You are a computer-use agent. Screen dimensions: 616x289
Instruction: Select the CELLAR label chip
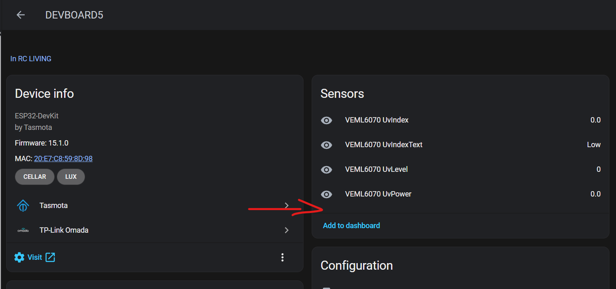click(x=35, y=177)
